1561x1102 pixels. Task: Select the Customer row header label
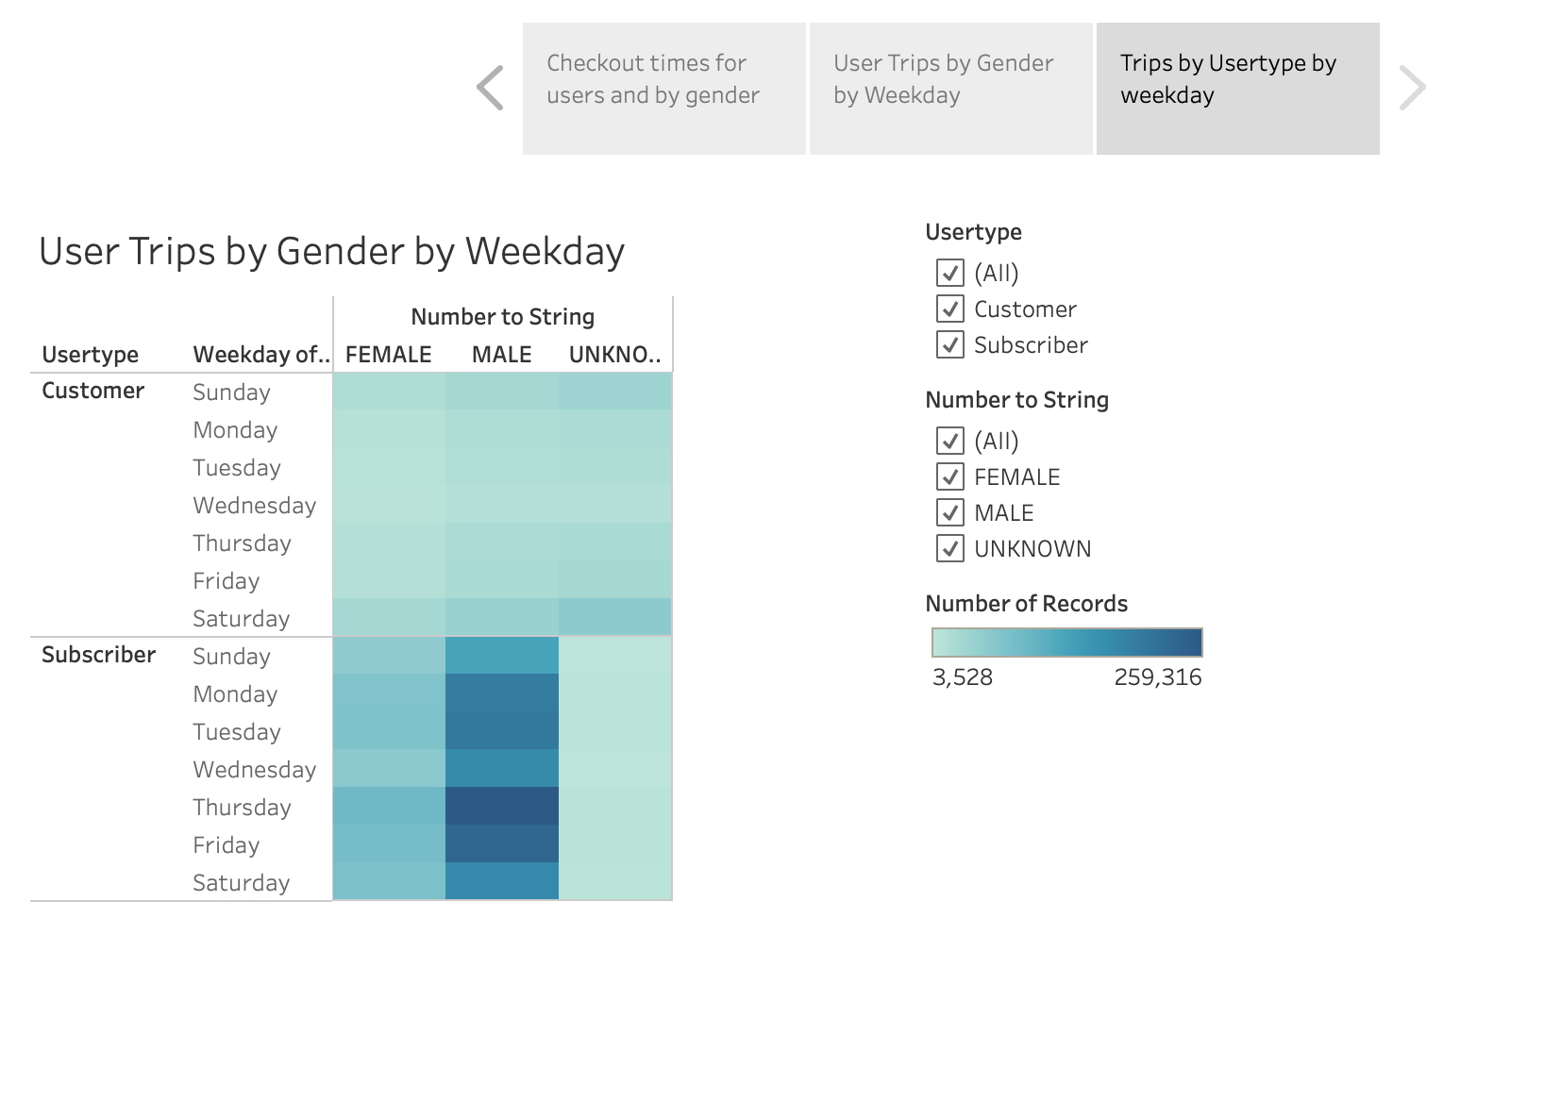click(92, 391)
